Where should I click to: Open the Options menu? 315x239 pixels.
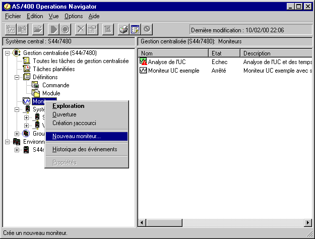[x=74, y=16]
